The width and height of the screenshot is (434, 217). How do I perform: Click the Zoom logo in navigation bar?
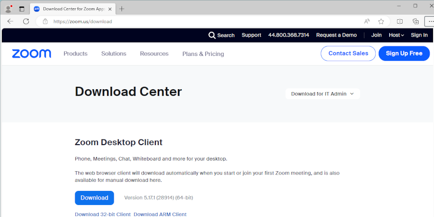click(31, 54)
